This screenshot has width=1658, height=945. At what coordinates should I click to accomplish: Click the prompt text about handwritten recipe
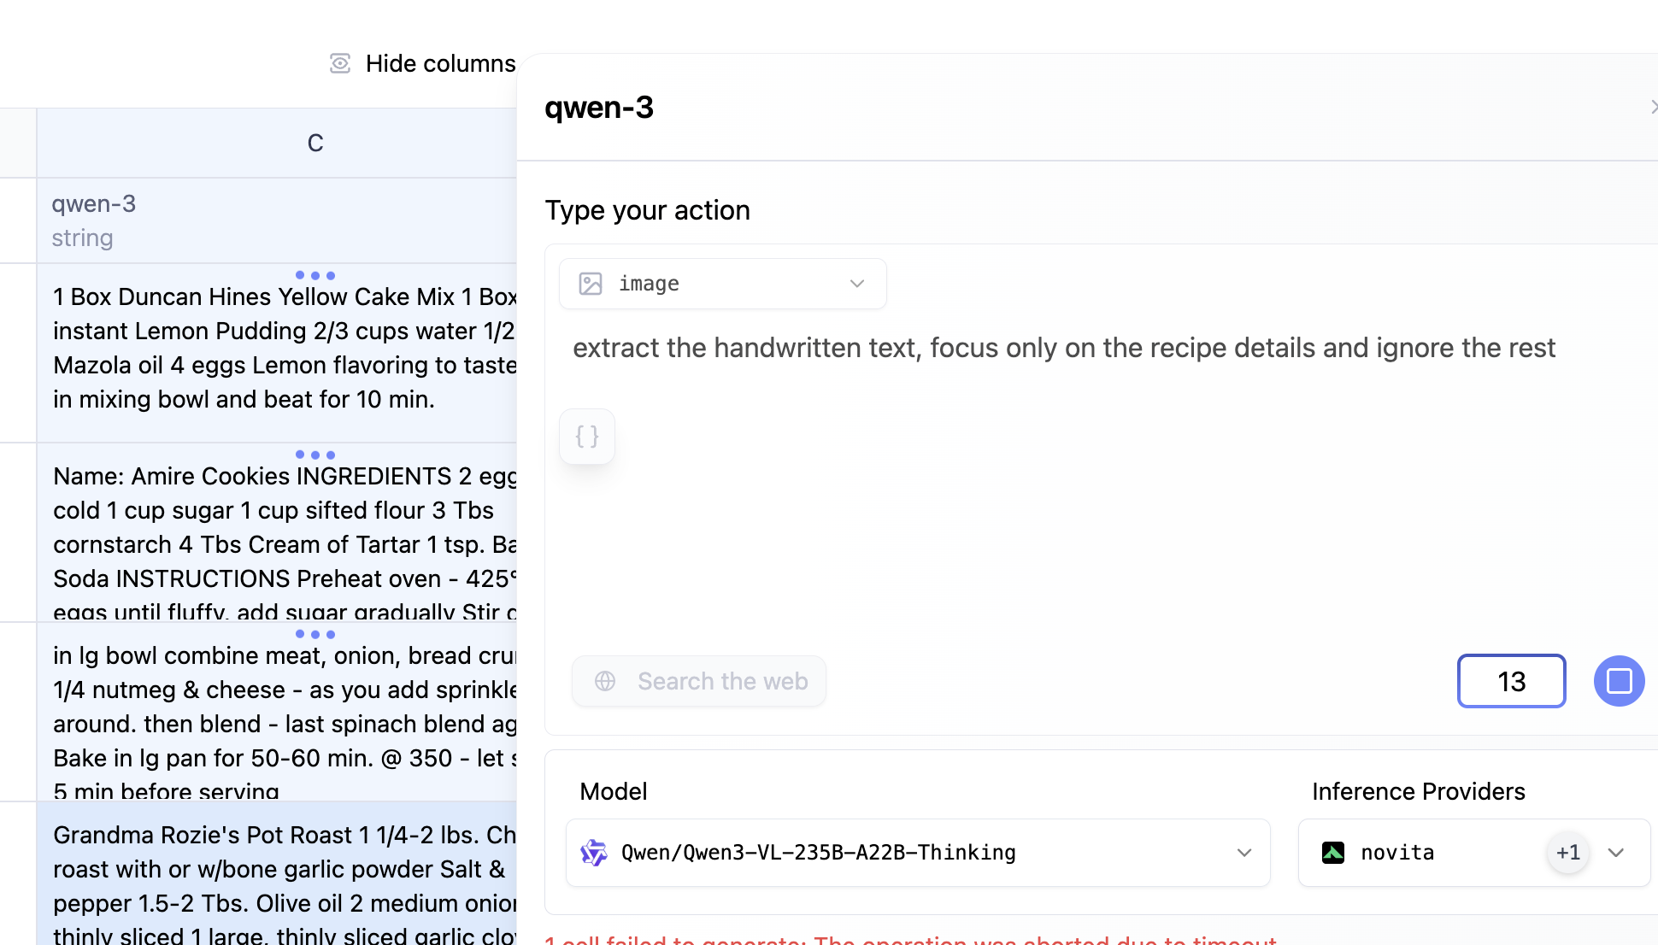point(1063,348)
